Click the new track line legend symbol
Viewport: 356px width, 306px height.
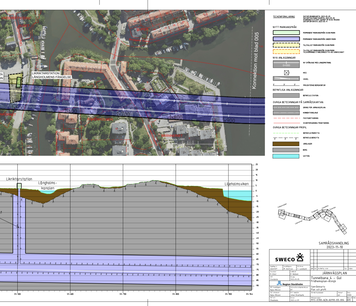click(286, 64)
